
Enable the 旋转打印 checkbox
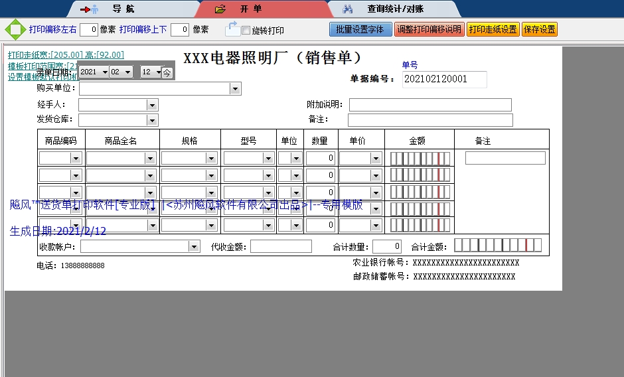click(246, 31)
